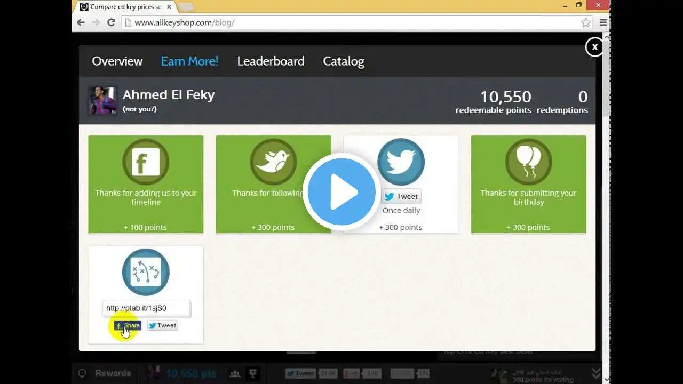Open a new browser tab
The width and height of the screenshot is (683, 384).
click(x=186, y=7)
